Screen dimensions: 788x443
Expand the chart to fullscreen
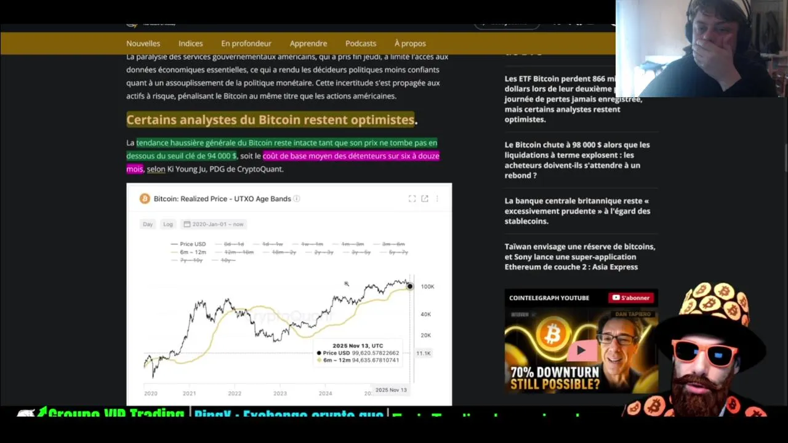[412, 199]
